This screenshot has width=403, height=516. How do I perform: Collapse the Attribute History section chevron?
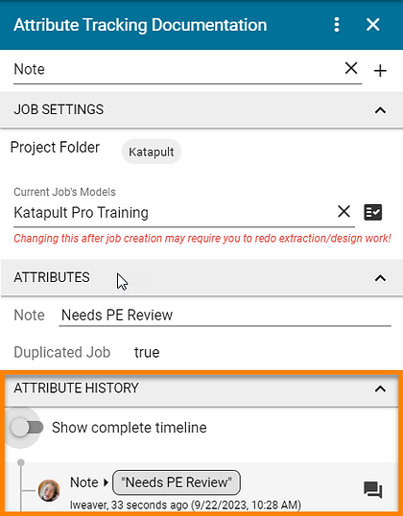tap(380, 389)
